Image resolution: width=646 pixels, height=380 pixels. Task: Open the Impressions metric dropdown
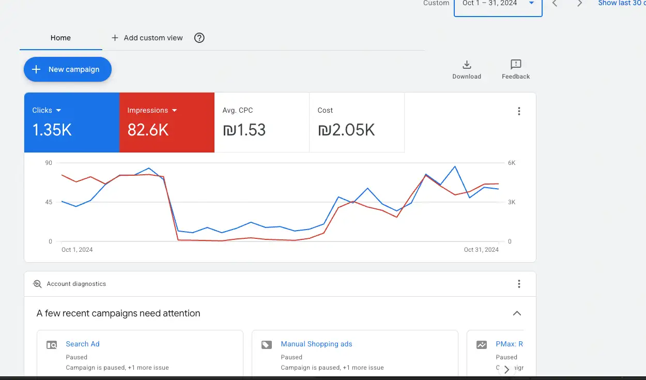pyautogui.click(x=175, y=110)
